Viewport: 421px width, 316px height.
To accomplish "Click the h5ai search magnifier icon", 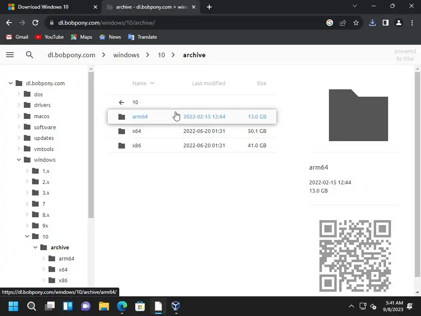I will coord(30,55).
